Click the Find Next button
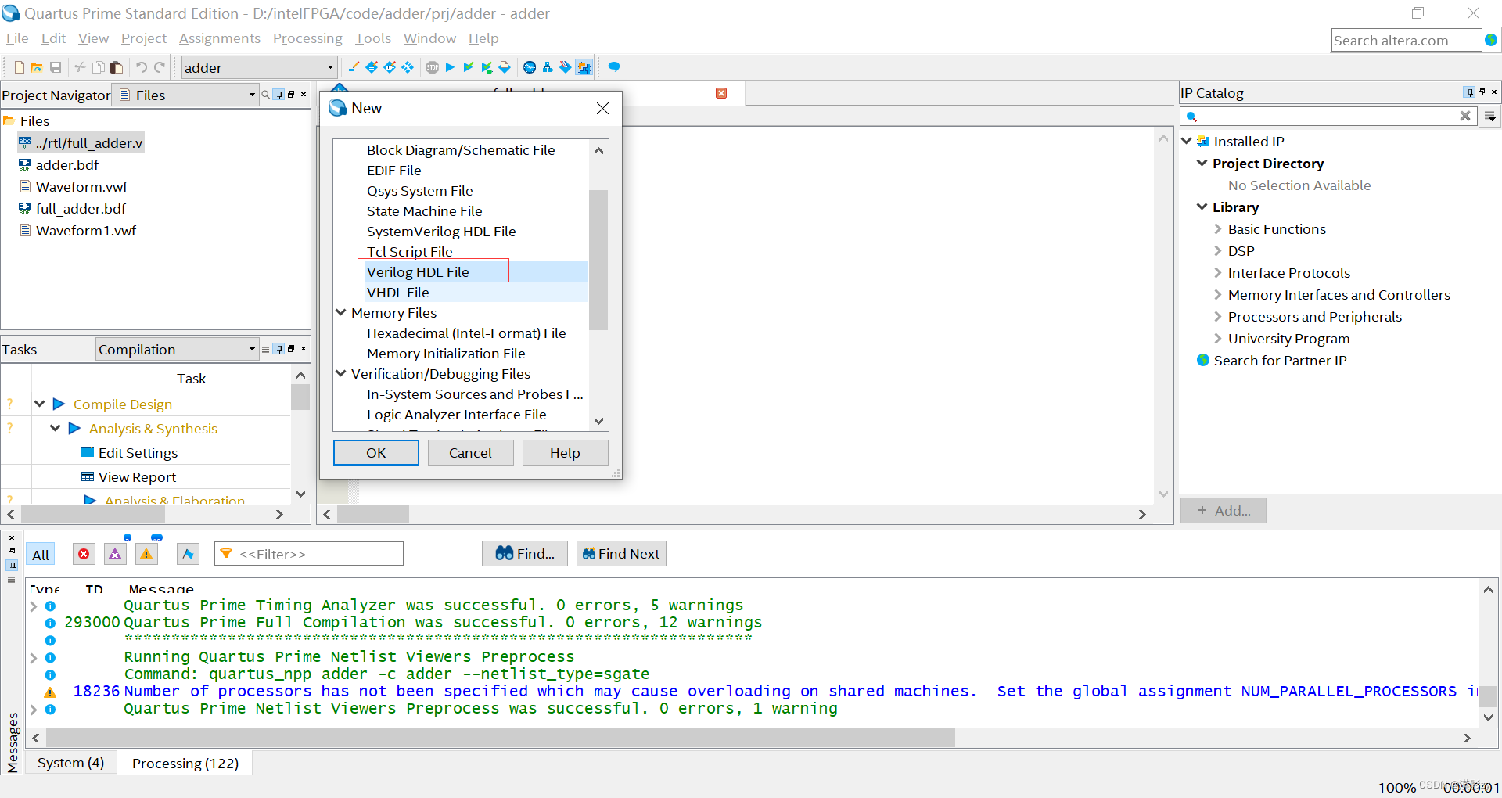This screenshot has width=1502, height=798. pos(621,554)
